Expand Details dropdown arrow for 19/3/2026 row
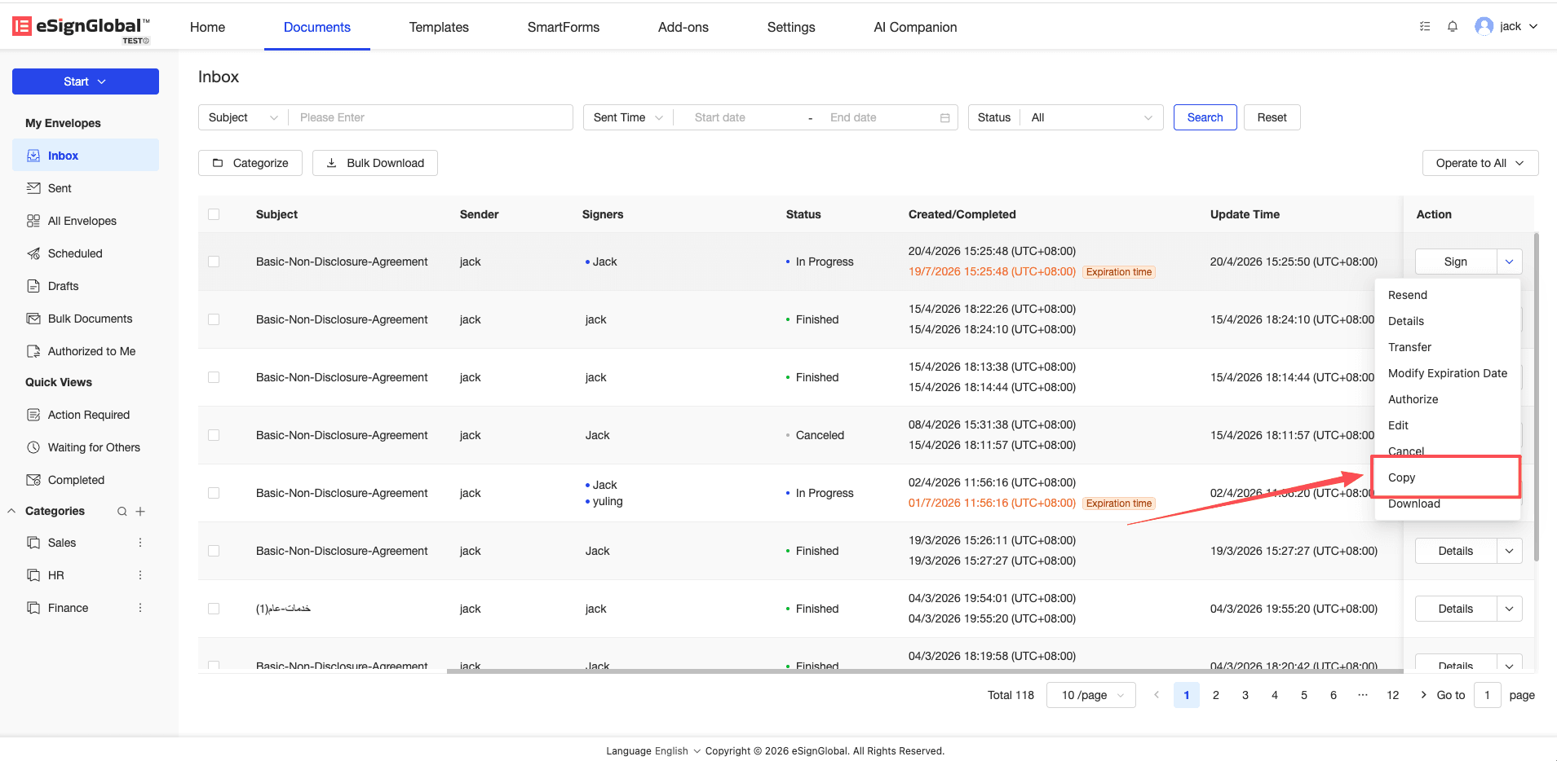Screen dimensions: 1557x761 pyautogui.click(x=1510, y=551)
